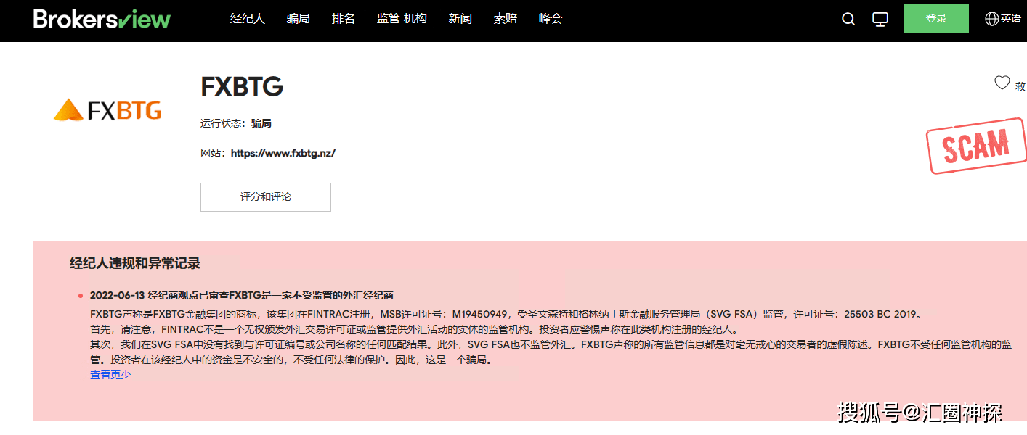
Task: Click the red SCAM stamp graphic
Action: click(976, 146)
